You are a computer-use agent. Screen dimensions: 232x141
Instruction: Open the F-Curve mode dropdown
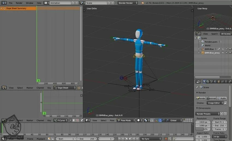[x=61, y=120]
